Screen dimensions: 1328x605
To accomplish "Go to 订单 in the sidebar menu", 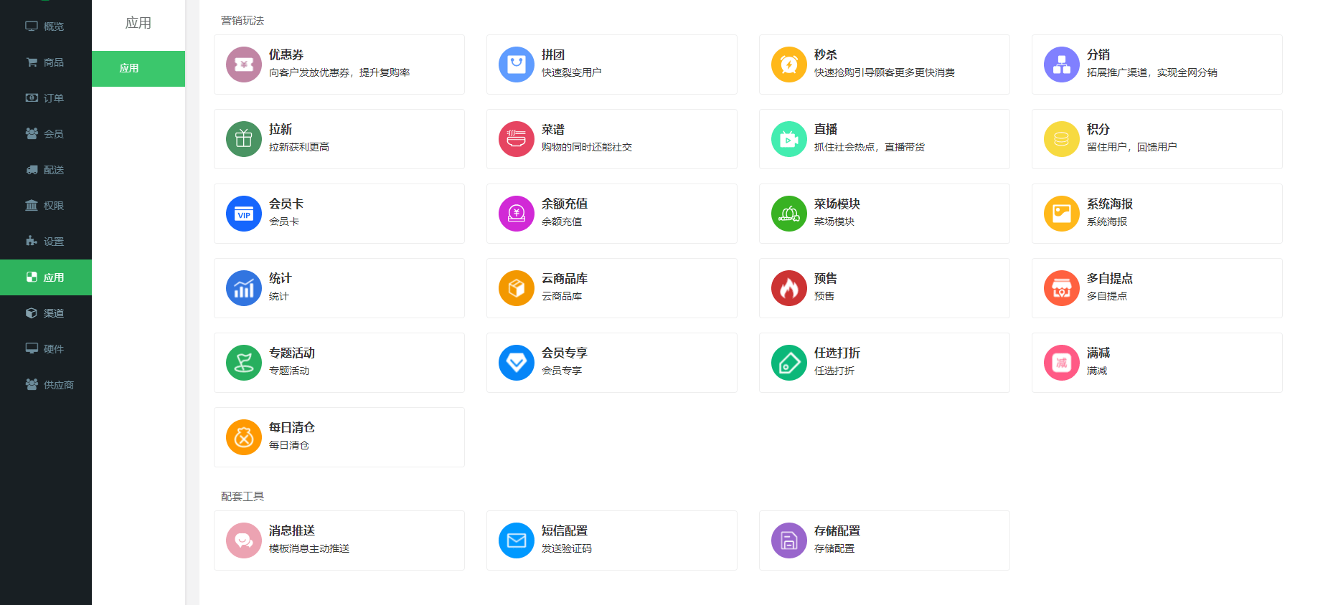I will point(46,98).
